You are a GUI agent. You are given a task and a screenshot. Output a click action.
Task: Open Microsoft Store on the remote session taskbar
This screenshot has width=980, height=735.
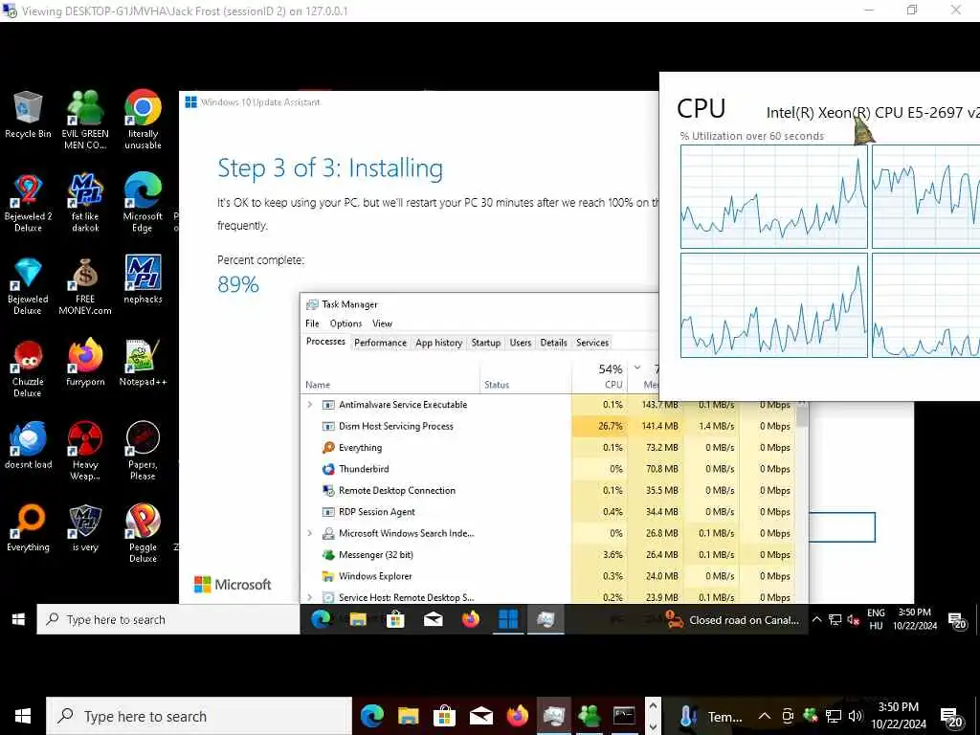pos(395,619)
